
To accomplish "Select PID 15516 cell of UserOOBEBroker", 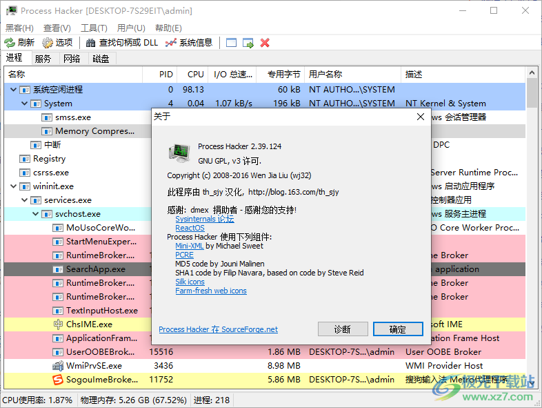I will coord(161,352).
